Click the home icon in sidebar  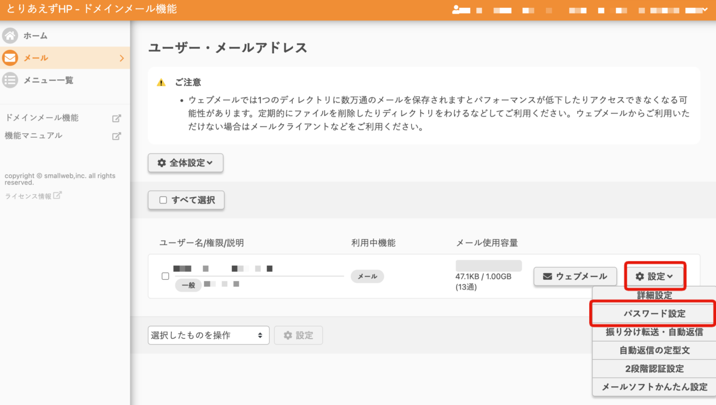[x=10, y=36]
